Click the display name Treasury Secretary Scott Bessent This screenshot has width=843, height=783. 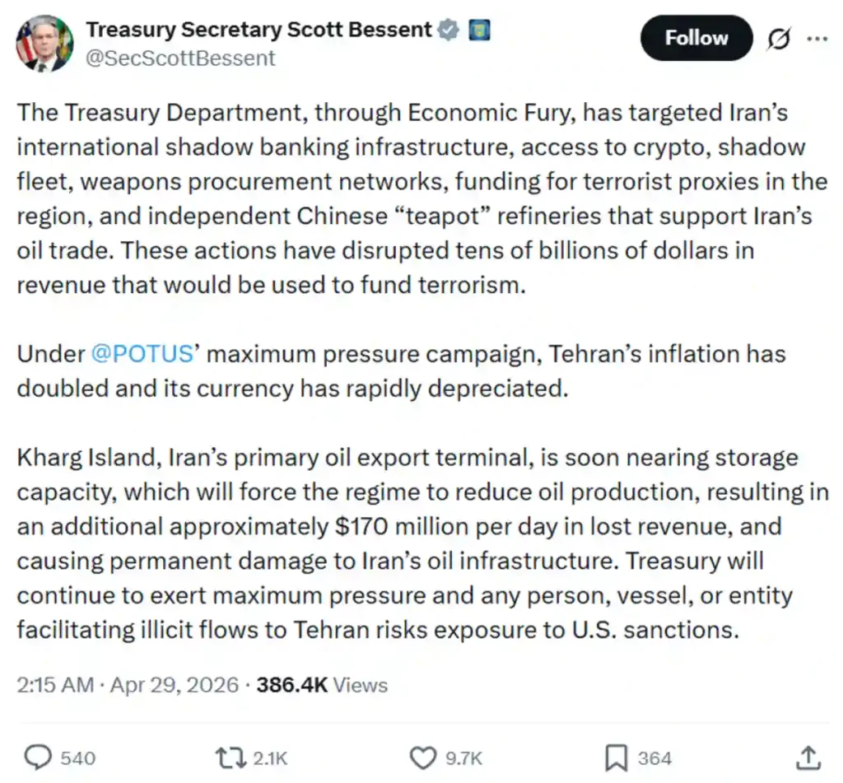click(259, 29)
